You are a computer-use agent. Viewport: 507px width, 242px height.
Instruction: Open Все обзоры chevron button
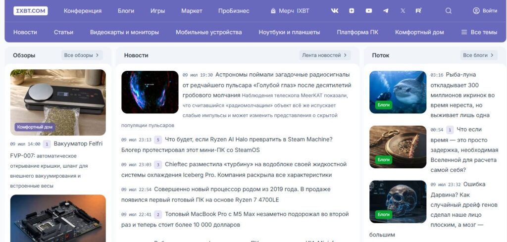coord(82,55)
